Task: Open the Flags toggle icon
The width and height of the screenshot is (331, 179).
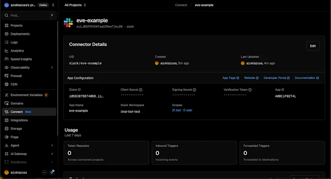Action: coord(6,137)
